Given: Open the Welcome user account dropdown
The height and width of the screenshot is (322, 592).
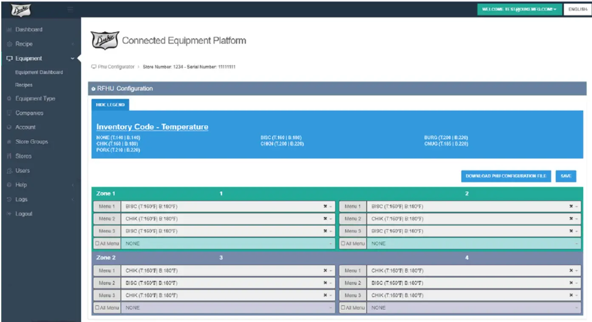Looking at the screenshot, I should point(519,9).
